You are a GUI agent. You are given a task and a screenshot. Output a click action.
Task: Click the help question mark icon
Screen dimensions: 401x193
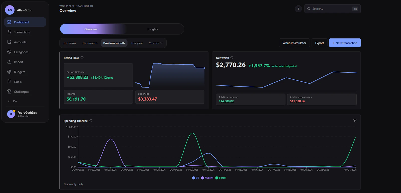click(x=298, y=9)
